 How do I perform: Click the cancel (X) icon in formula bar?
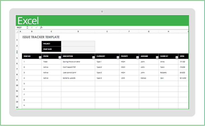point(32,28)
